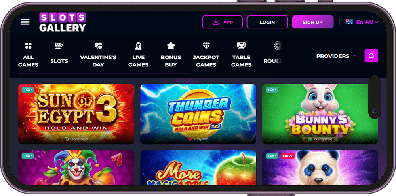396x196 pixels.
Task: Click the Australian flag icon
Action: 349,22
